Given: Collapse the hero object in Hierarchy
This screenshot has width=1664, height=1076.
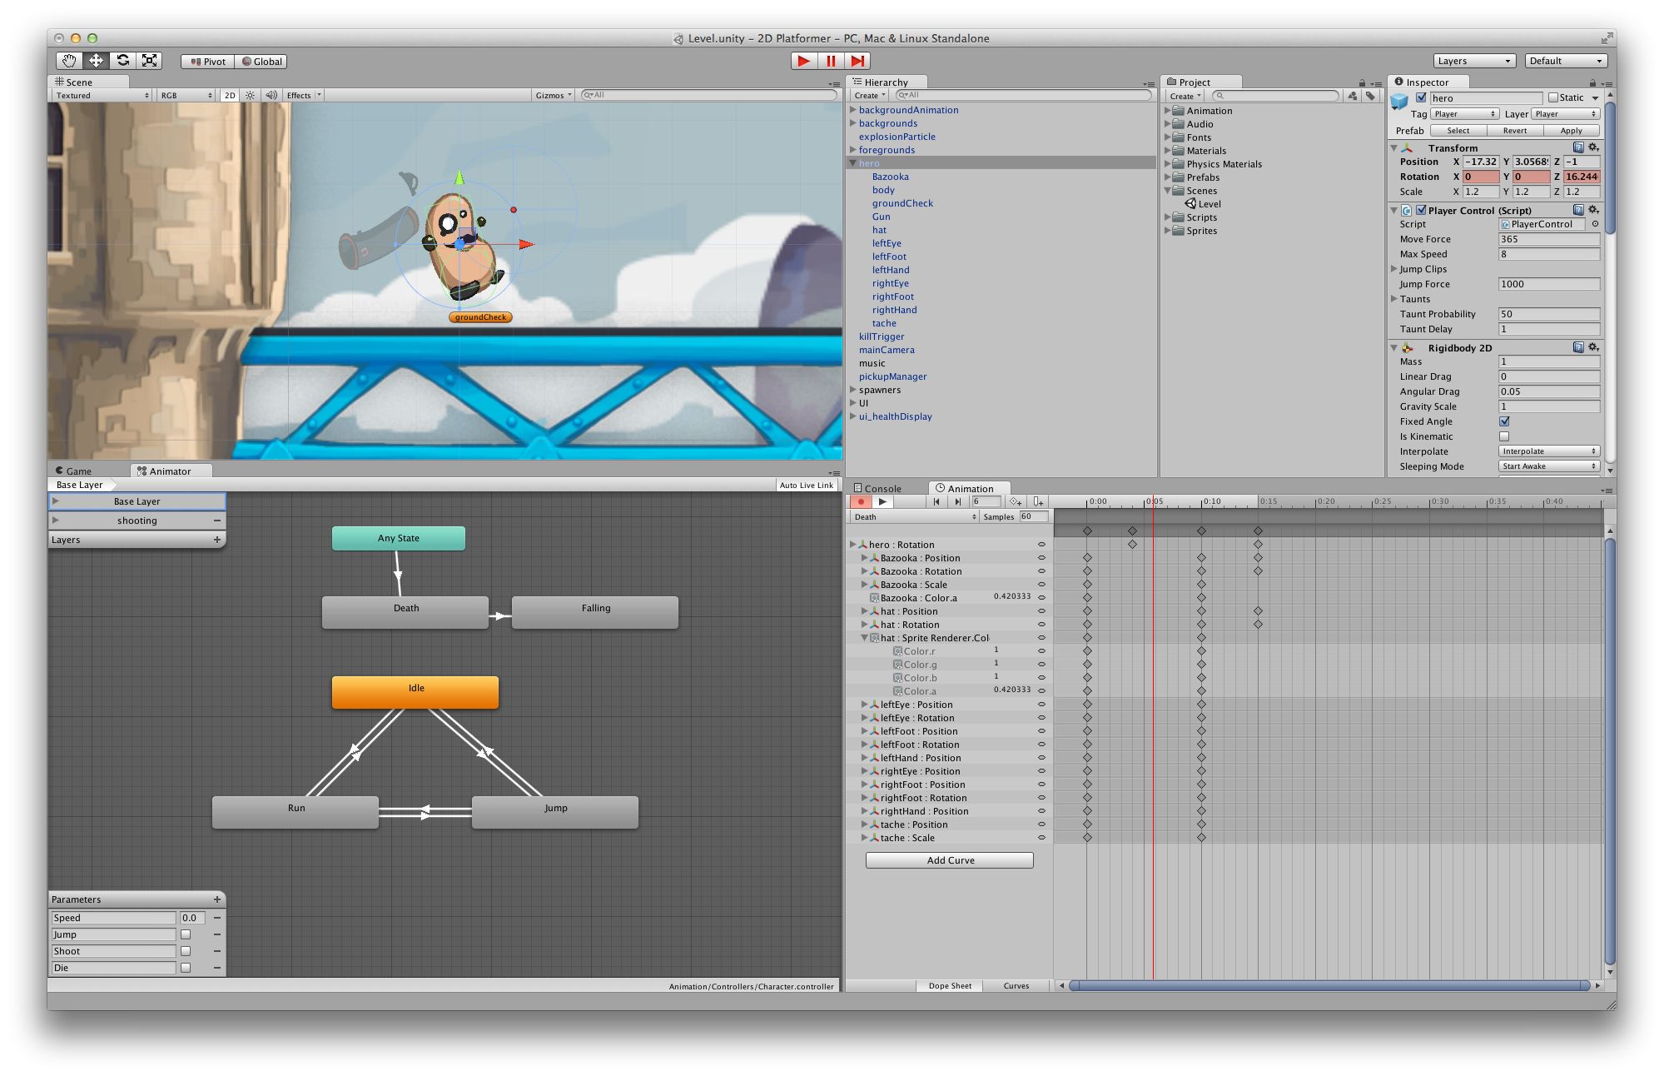Looking at the screenshot, I should coord(852,163).
